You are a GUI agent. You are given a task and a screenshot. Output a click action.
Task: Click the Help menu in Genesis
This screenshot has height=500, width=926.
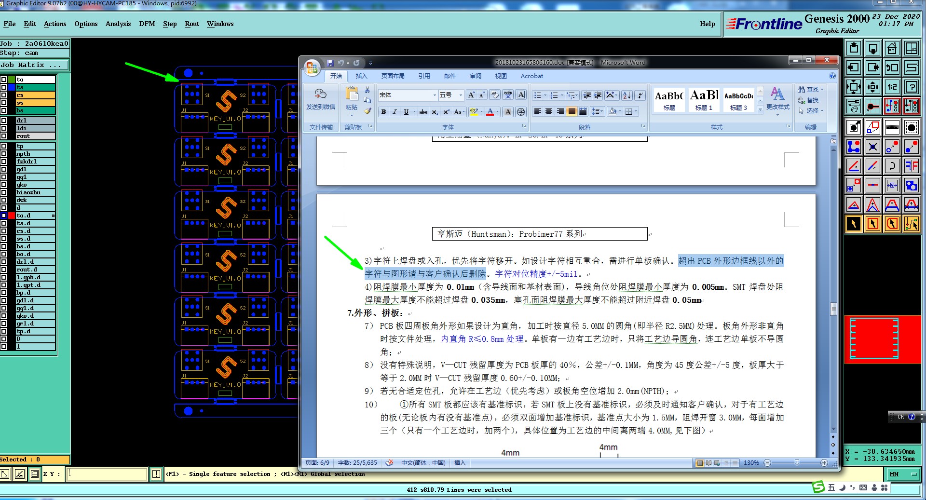pos(707,24)
